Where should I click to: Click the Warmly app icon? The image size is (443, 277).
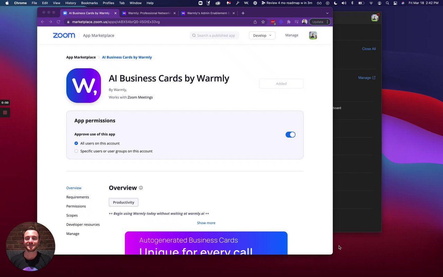(x=83, y=86)
